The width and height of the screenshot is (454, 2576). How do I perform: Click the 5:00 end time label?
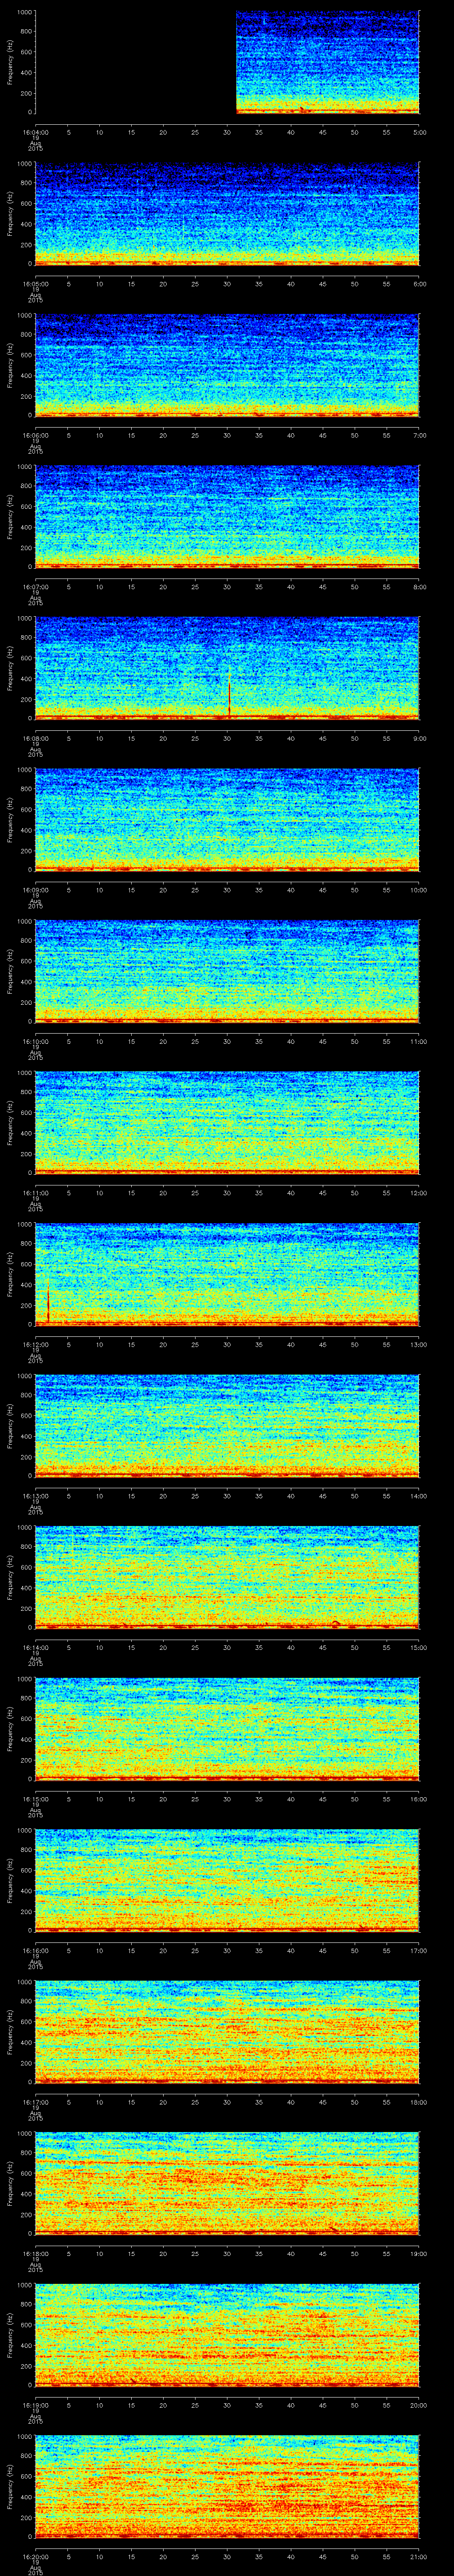(420, 131)
